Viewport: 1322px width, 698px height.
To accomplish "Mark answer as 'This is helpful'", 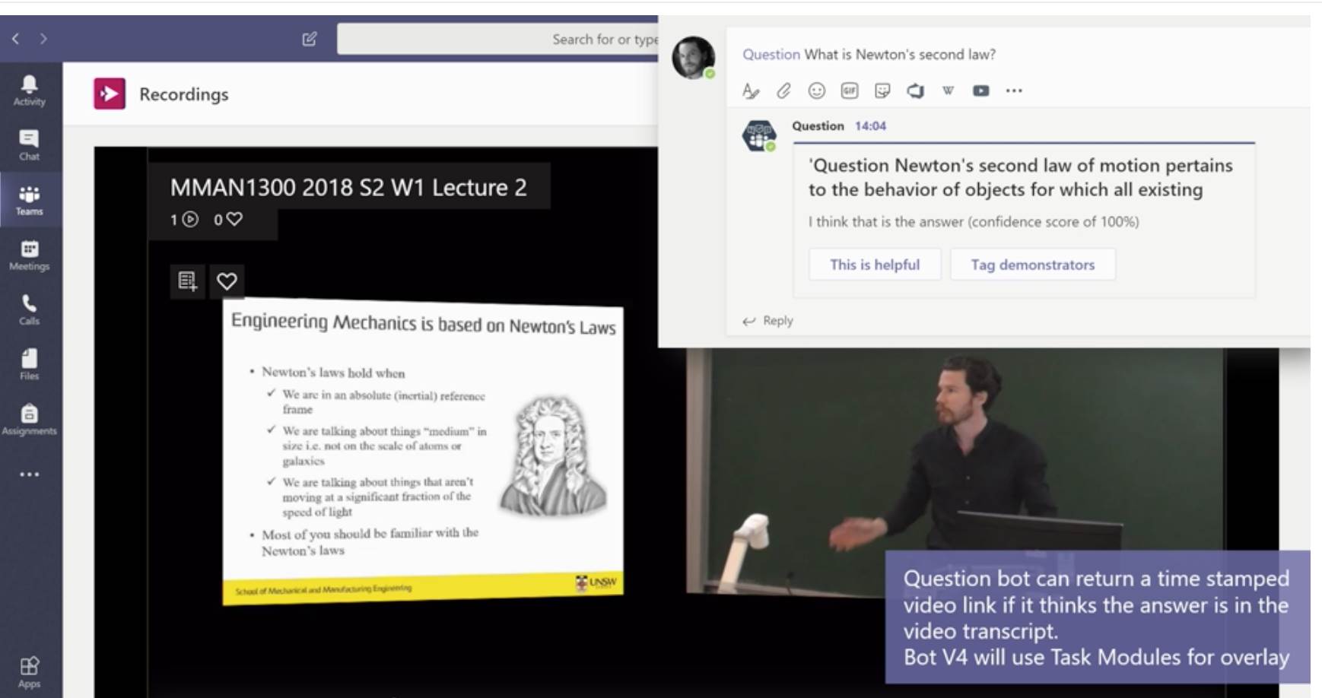I will pos(875,265).
